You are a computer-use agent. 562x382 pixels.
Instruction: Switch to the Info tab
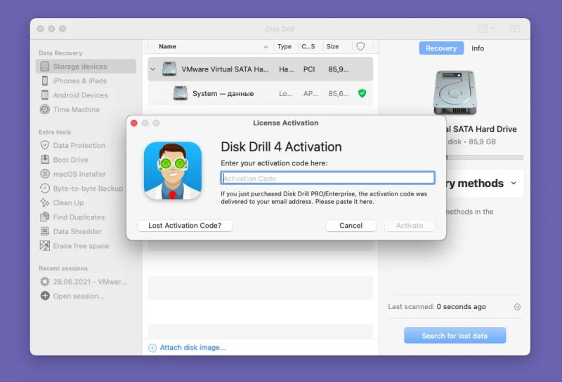[478, 48]
